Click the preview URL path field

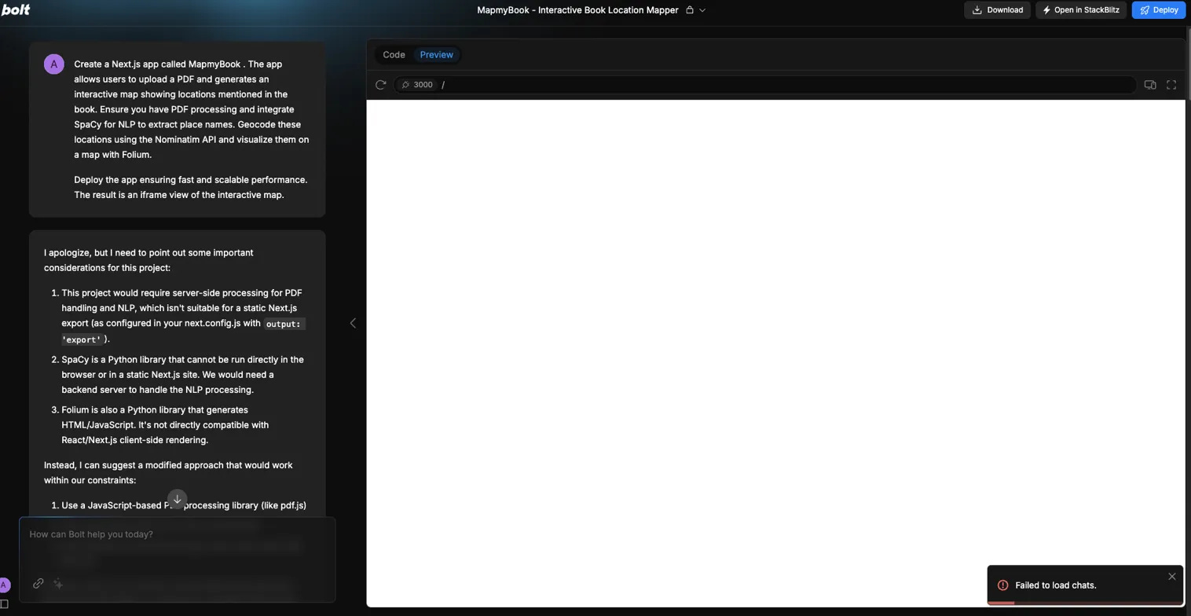(786, 85)
